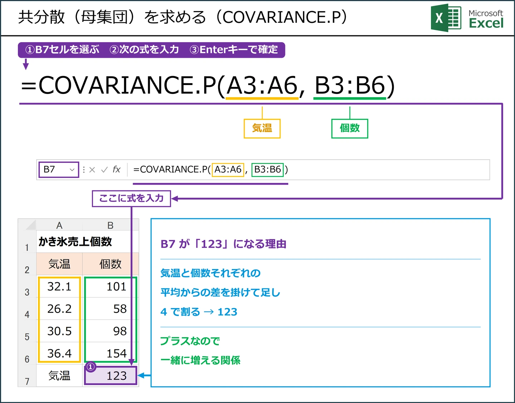
Task: Click the cancel (X) icon in formula bar
Action: (92, 170)
